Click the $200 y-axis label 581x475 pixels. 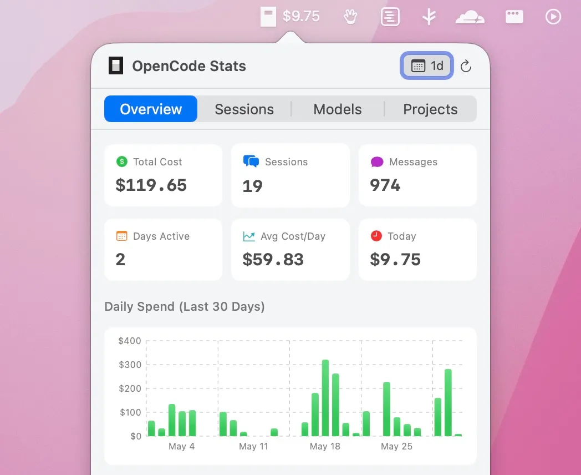[x=130, y=388]
